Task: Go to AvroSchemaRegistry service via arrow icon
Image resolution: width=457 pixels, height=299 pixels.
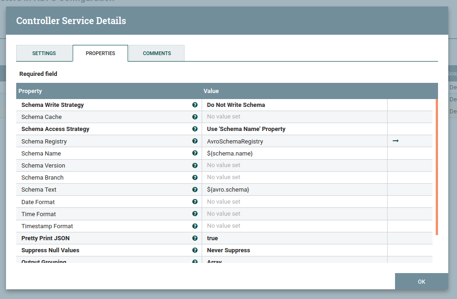Action: 395,141
